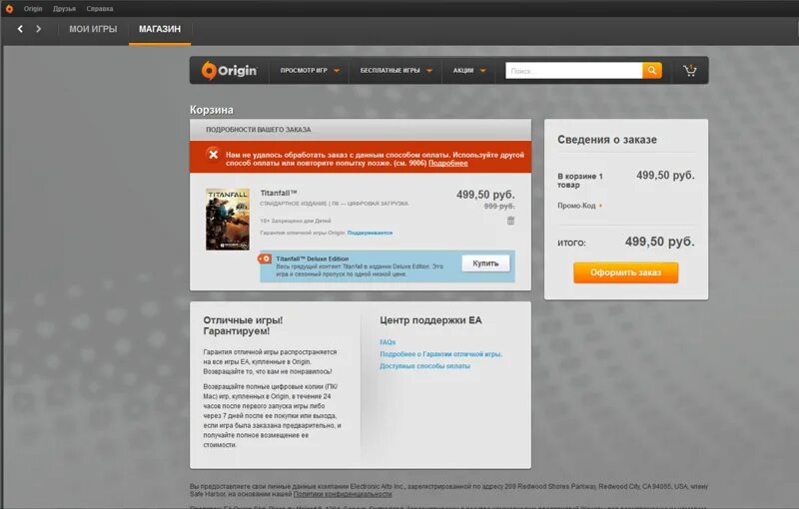Click the Titanfall cover thumbnail

coord(228,219)
